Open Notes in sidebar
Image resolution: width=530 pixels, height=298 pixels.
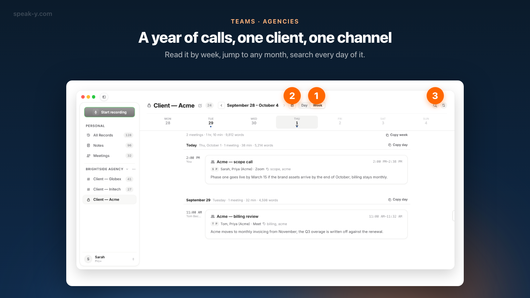110,145
